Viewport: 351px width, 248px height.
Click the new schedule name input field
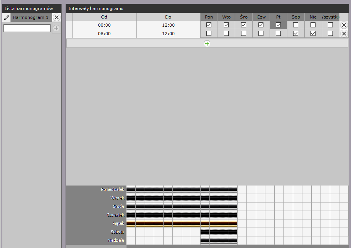pyautogui.click(x=27, y=28)
